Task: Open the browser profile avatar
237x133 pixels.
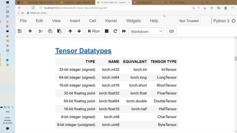Action: click(226, 8)
